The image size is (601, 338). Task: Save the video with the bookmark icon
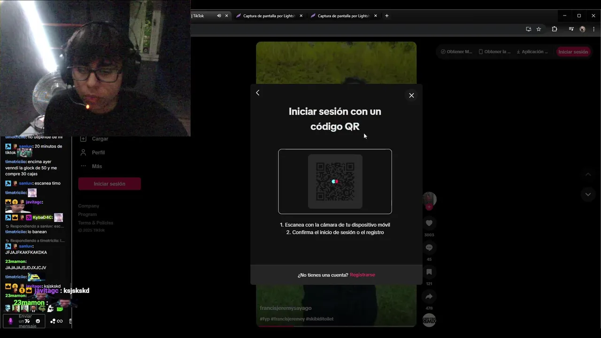[429, 272]
